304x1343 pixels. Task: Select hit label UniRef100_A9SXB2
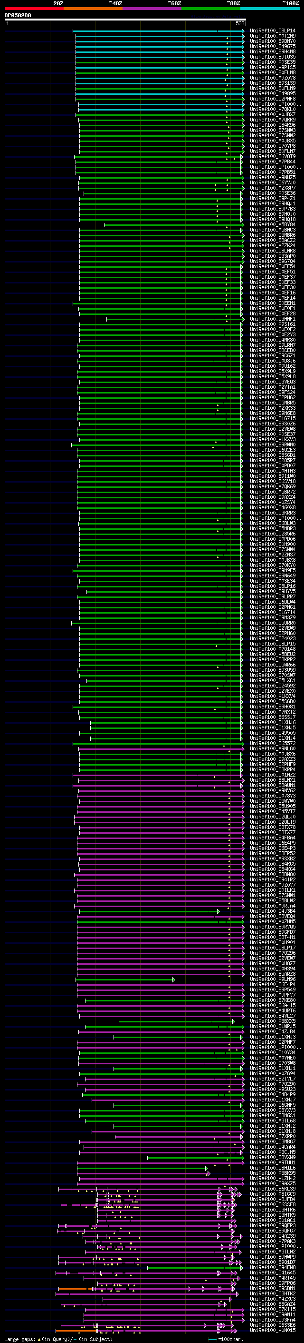(273, 859)
